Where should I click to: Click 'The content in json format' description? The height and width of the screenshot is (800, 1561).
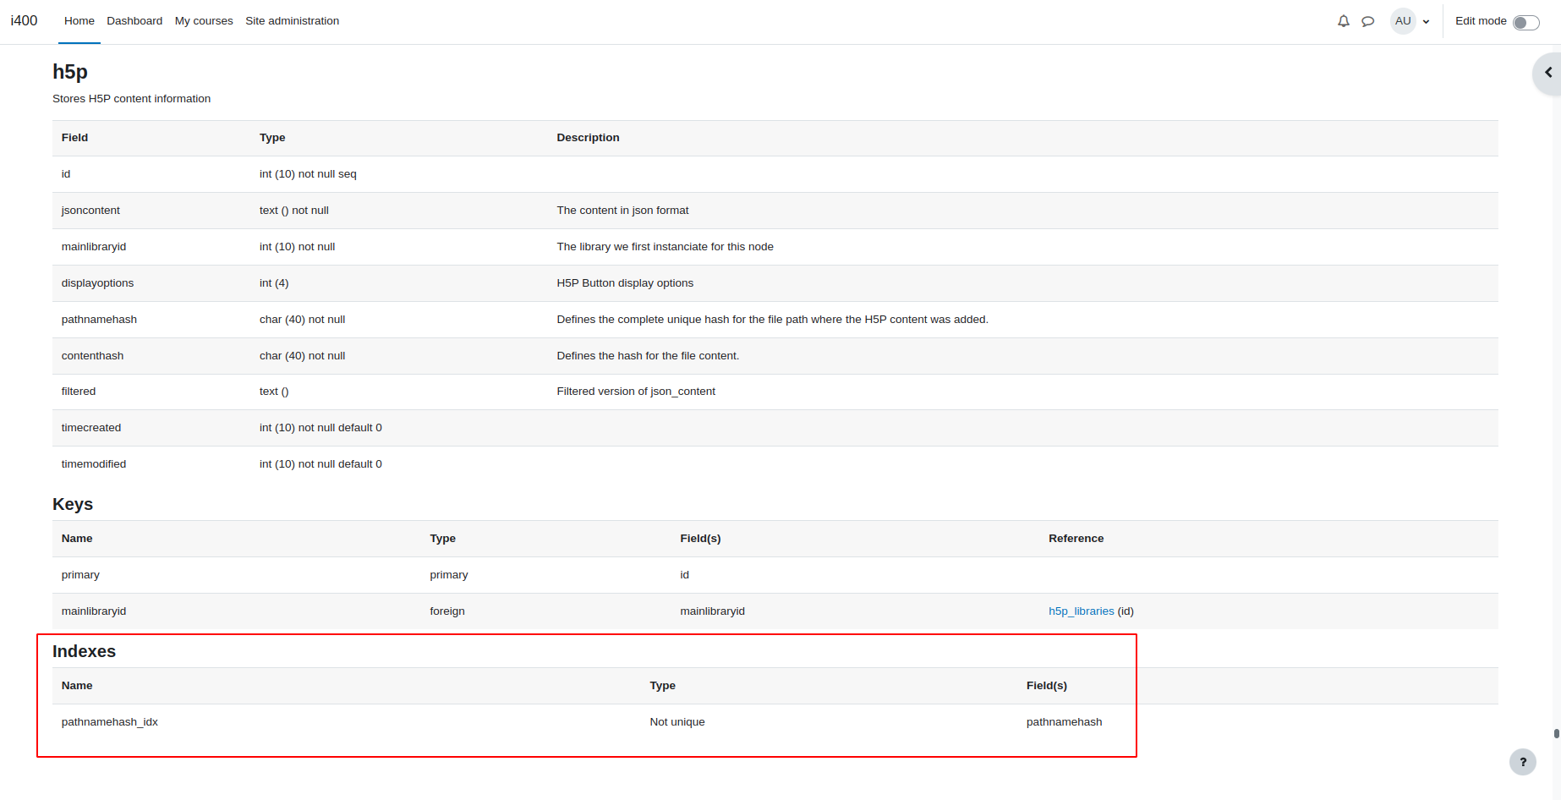coord(622,211)
